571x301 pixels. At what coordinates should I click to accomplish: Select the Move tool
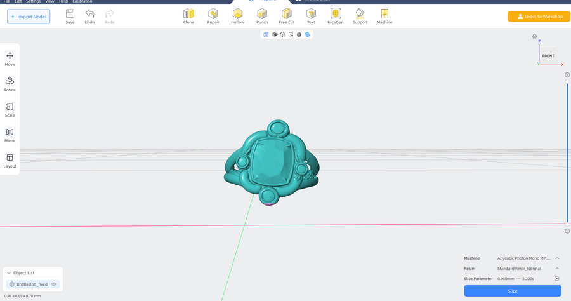(10, 58)
